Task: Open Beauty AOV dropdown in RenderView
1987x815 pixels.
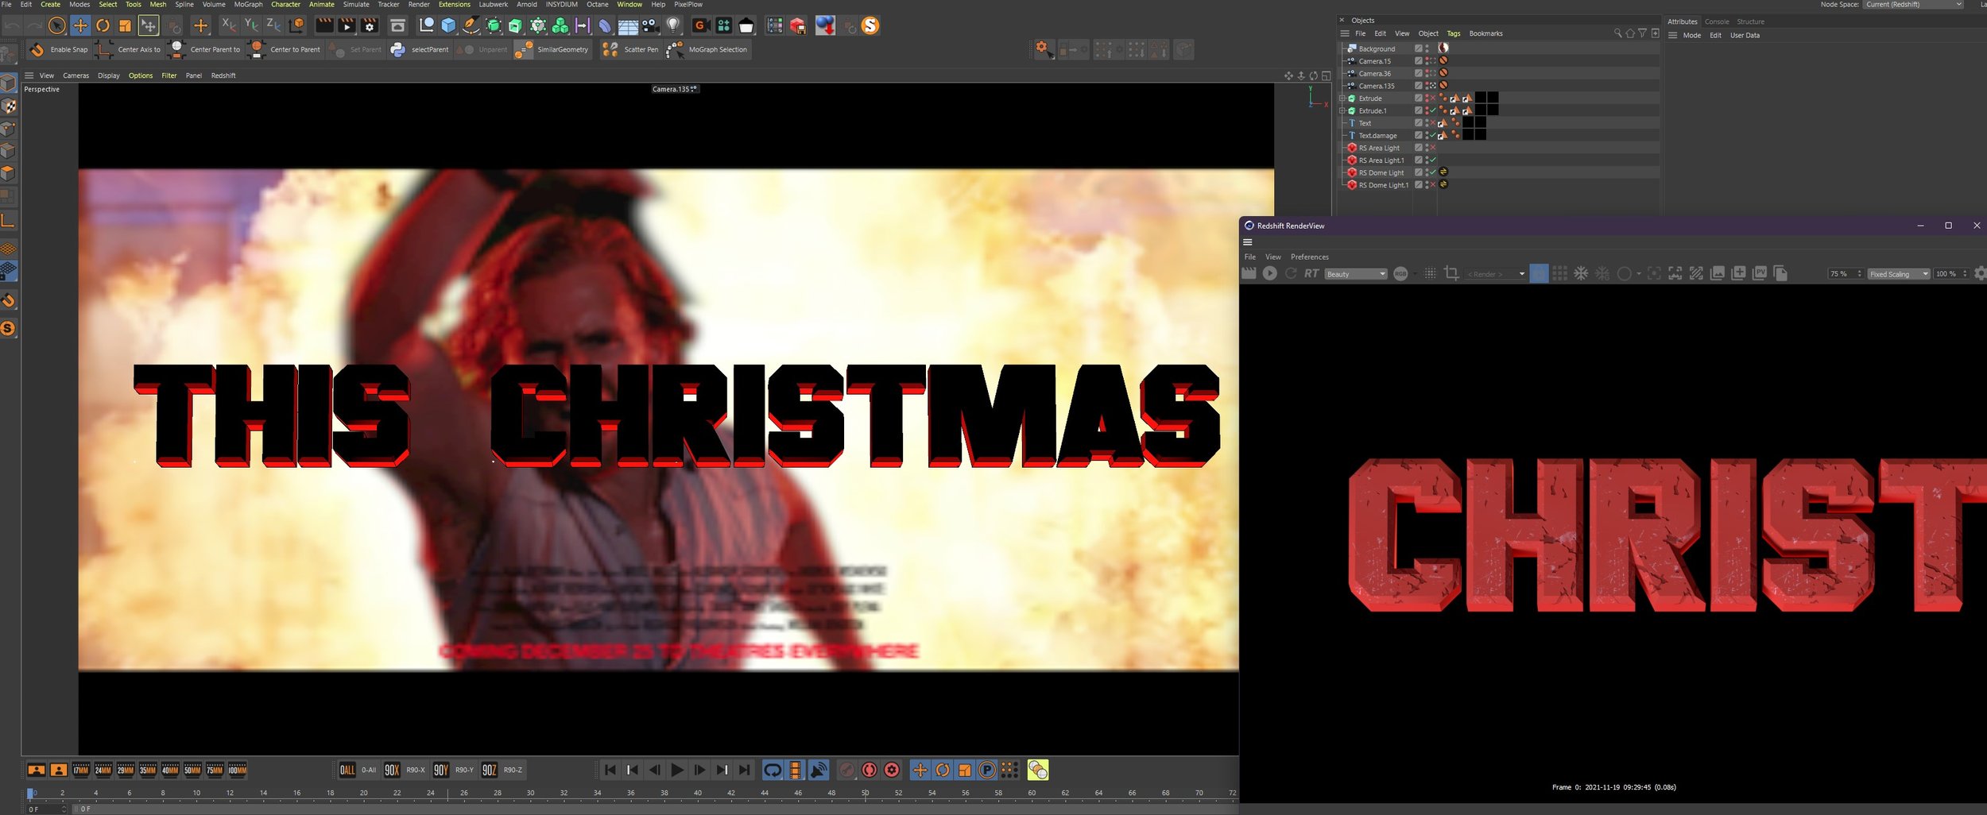Action: (x=1356, y=274)
